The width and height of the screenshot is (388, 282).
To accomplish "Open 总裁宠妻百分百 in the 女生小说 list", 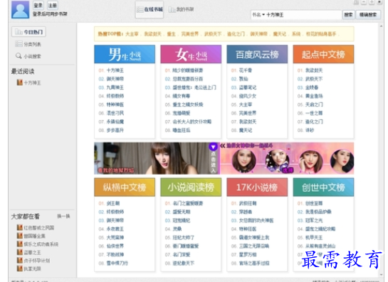I will (187, 79).
